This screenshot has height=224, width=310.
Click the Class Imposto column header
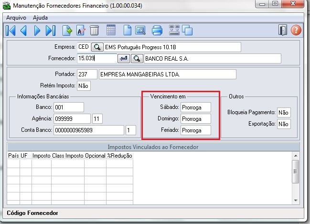(68, 156)
